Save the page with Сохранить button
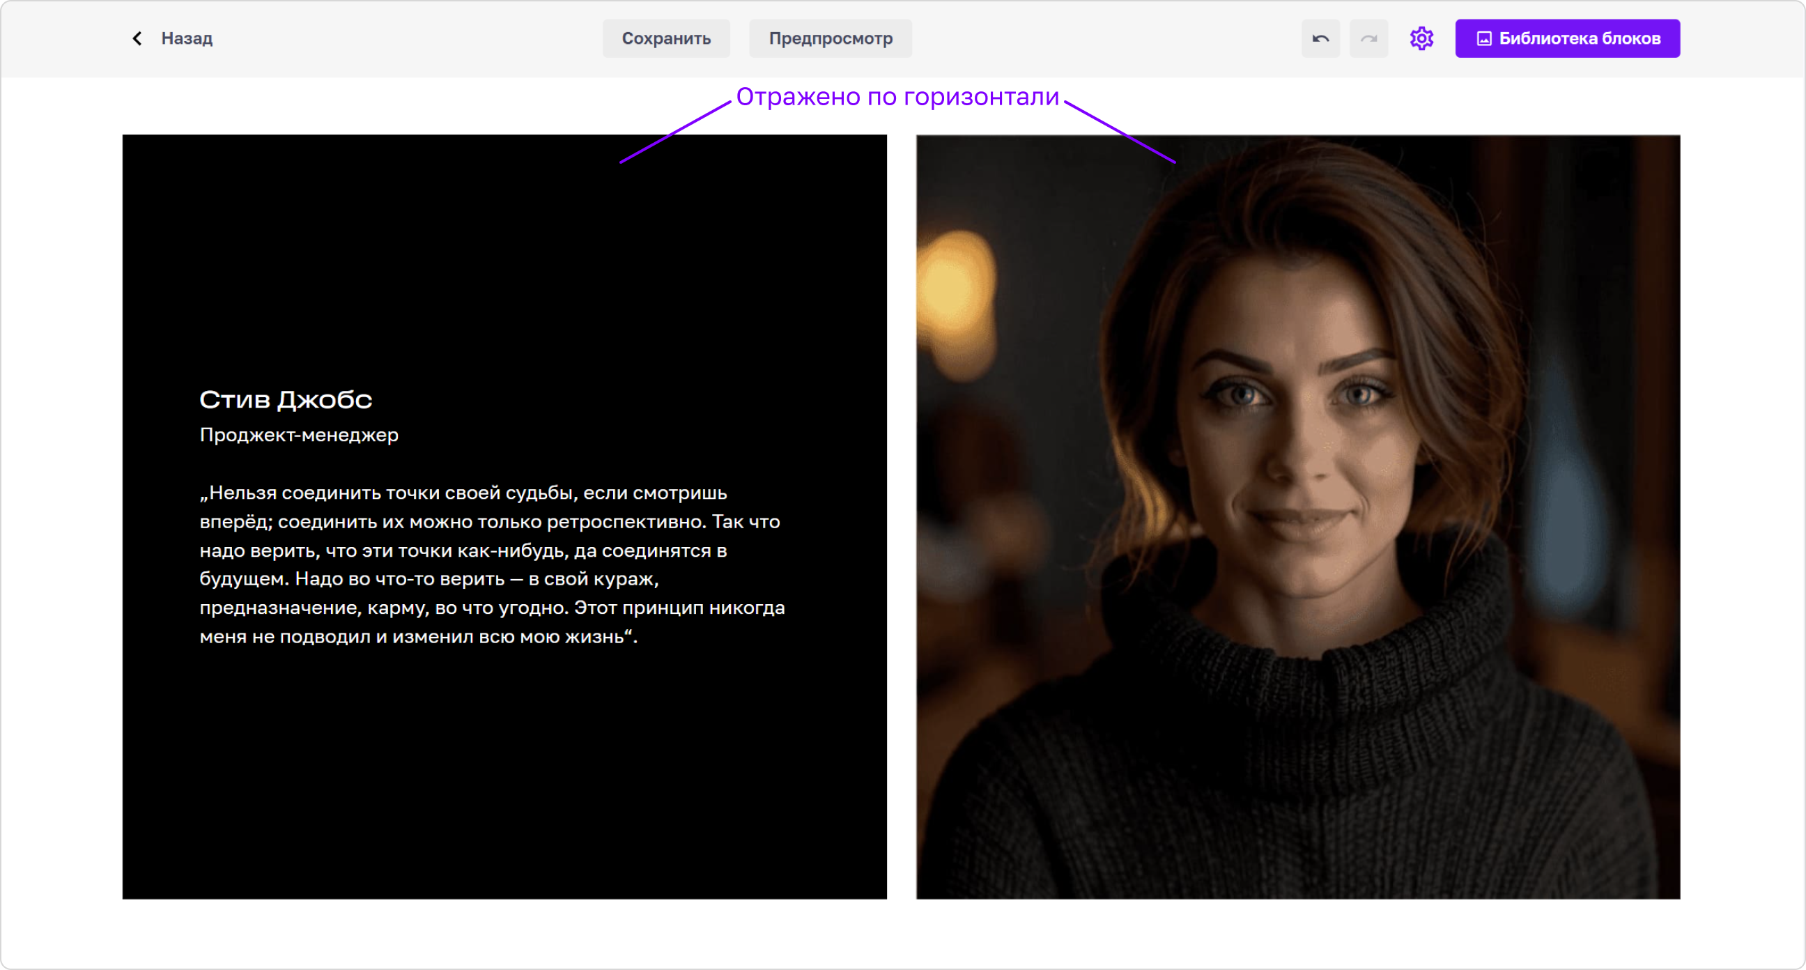The width and height of the screenshot is (1806, 970). point(666,38)
